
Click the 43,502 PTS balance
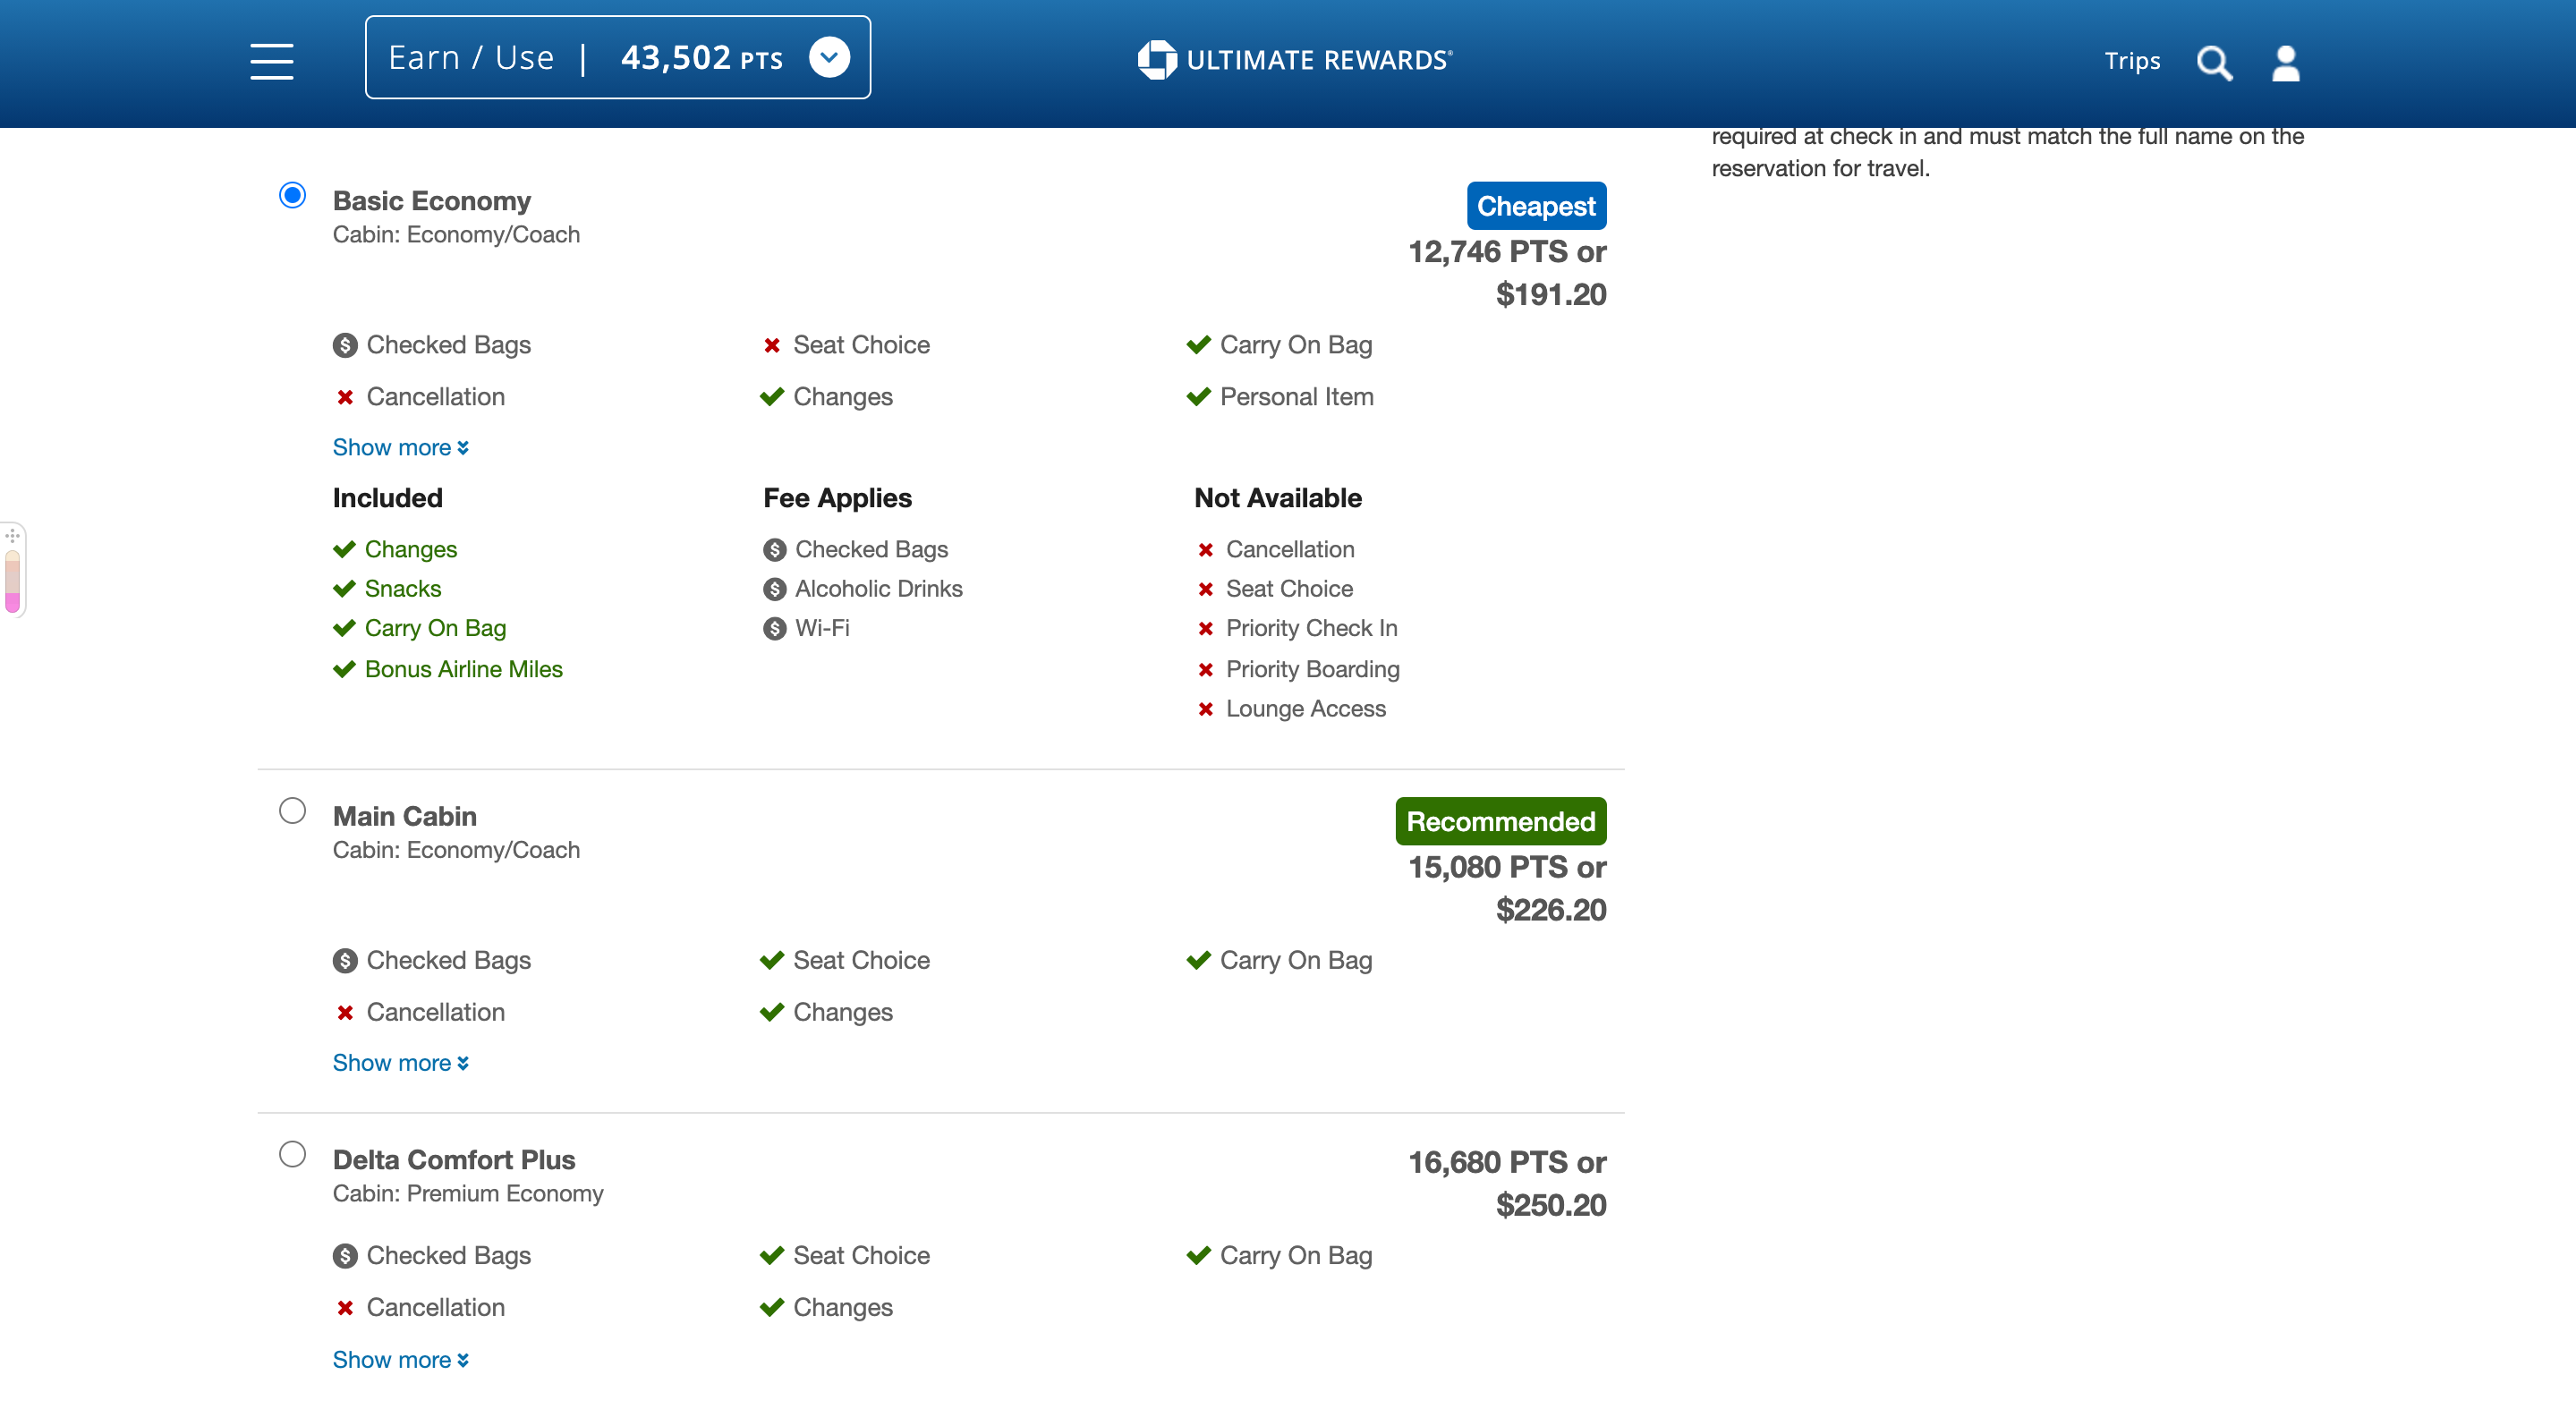(x=701, y=58)
